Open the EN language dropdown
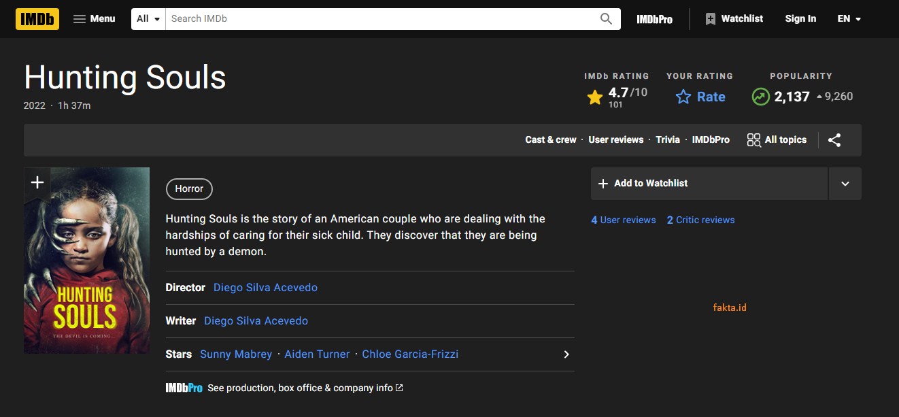899x417 pixels. (849, 19)
